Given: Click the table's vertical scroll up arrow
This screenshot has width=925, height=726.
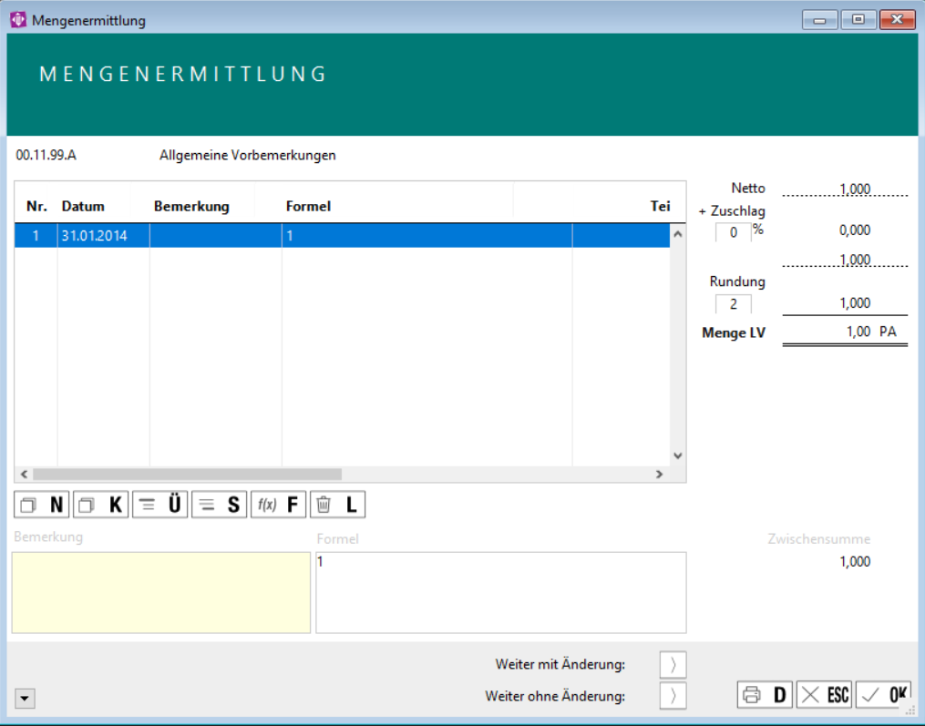Looking at the screenshot, I should pyautogui.click(x=678, y=234).
